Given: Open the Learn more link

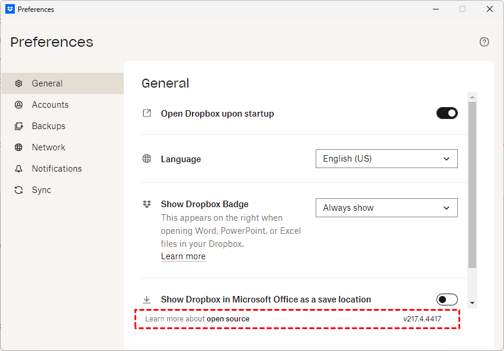Looking at the screenshot, I should tap(183, 256).
